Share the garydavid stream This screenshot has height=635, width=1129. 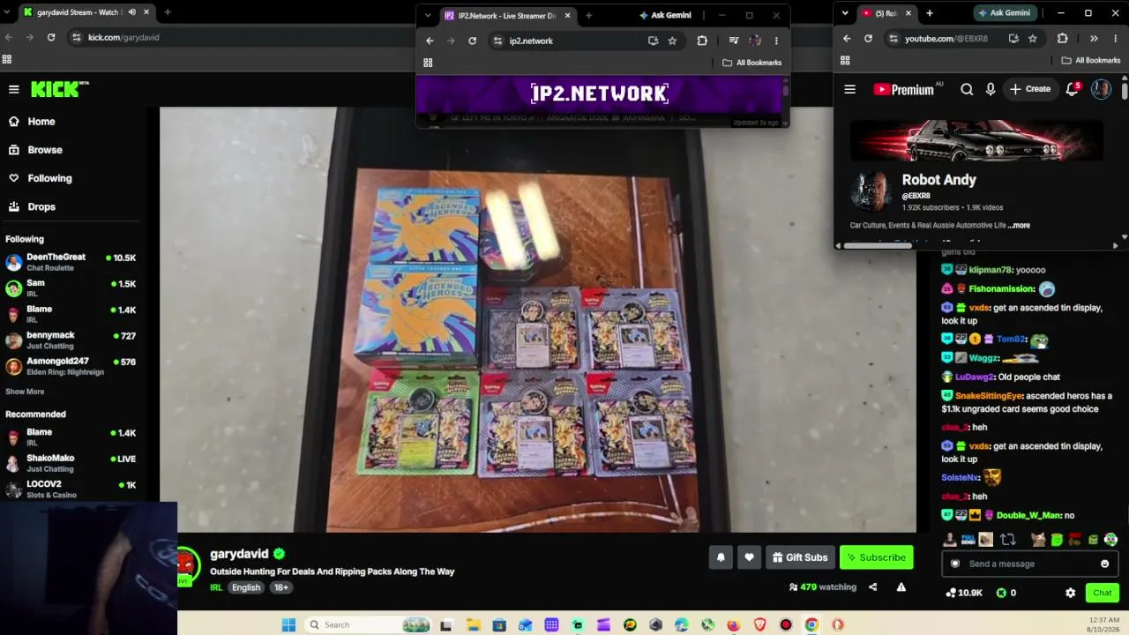point(872,587)
